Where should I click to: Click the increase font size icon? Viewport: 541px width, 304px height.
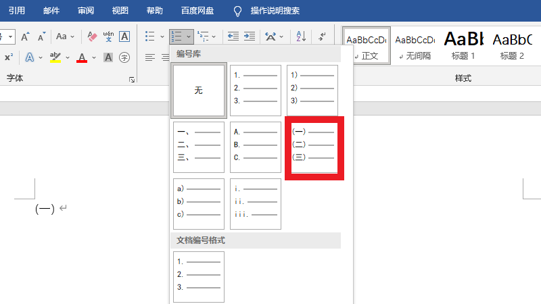[x=25, y=36]
